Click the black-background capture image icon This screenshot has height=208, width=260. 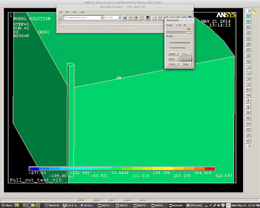(147, 18)
